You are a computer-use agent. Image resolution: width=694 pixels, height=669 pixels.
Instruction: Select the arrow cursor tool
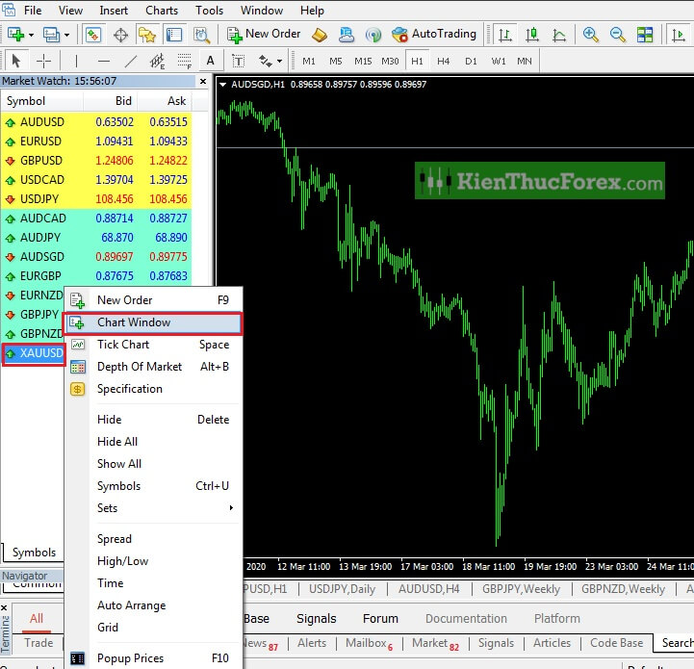click(x=16, y=61)
